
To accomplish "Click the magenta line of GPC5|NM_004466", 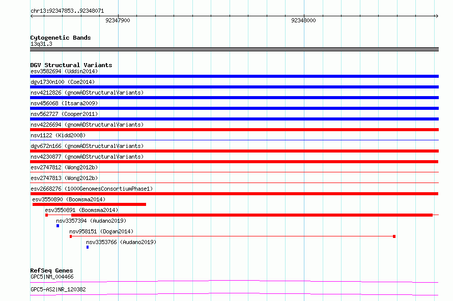I will point(234,281).
